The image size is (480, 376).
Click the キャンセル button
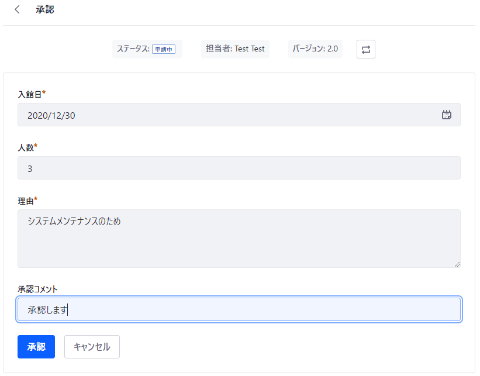92,347
